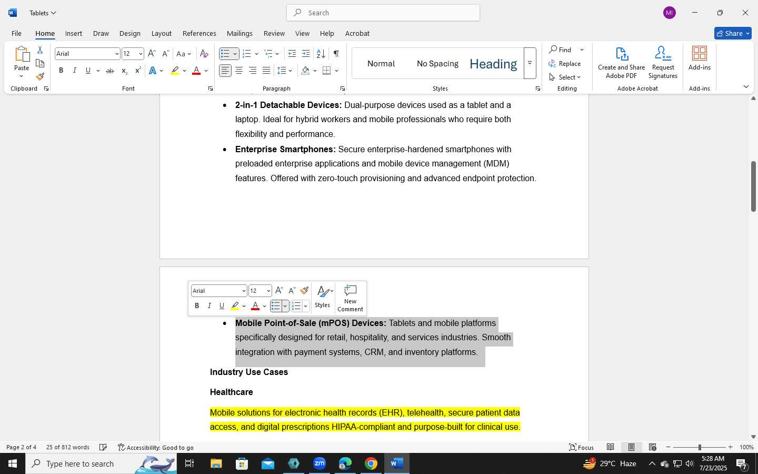Open line spacing dropdown

click(x=285, y=71)
